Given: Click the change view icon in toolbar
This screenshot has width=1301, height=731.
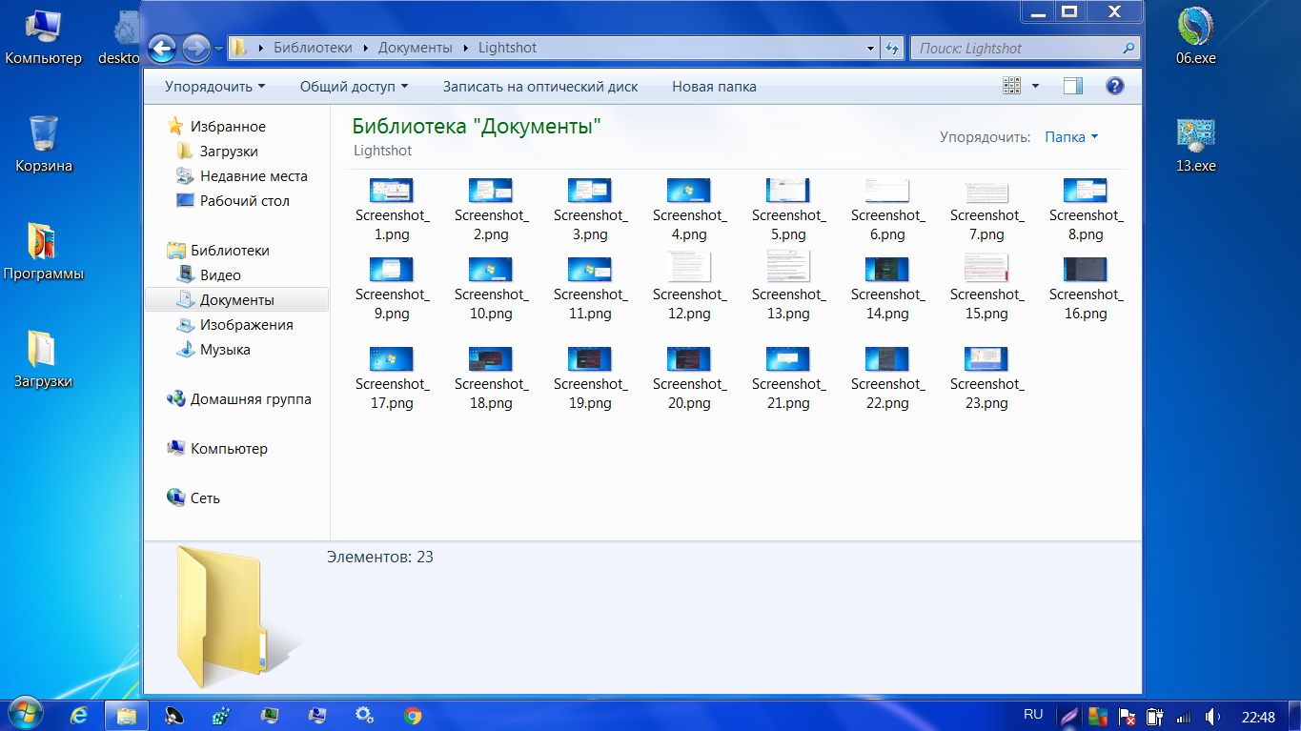Looking at the screenshot, I should click(1012, 87).
